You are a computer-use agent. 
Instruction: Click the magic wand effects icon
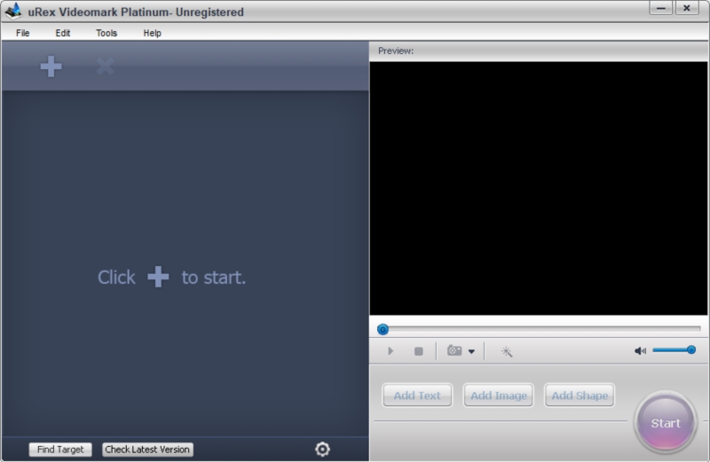[x=507, y=351]
